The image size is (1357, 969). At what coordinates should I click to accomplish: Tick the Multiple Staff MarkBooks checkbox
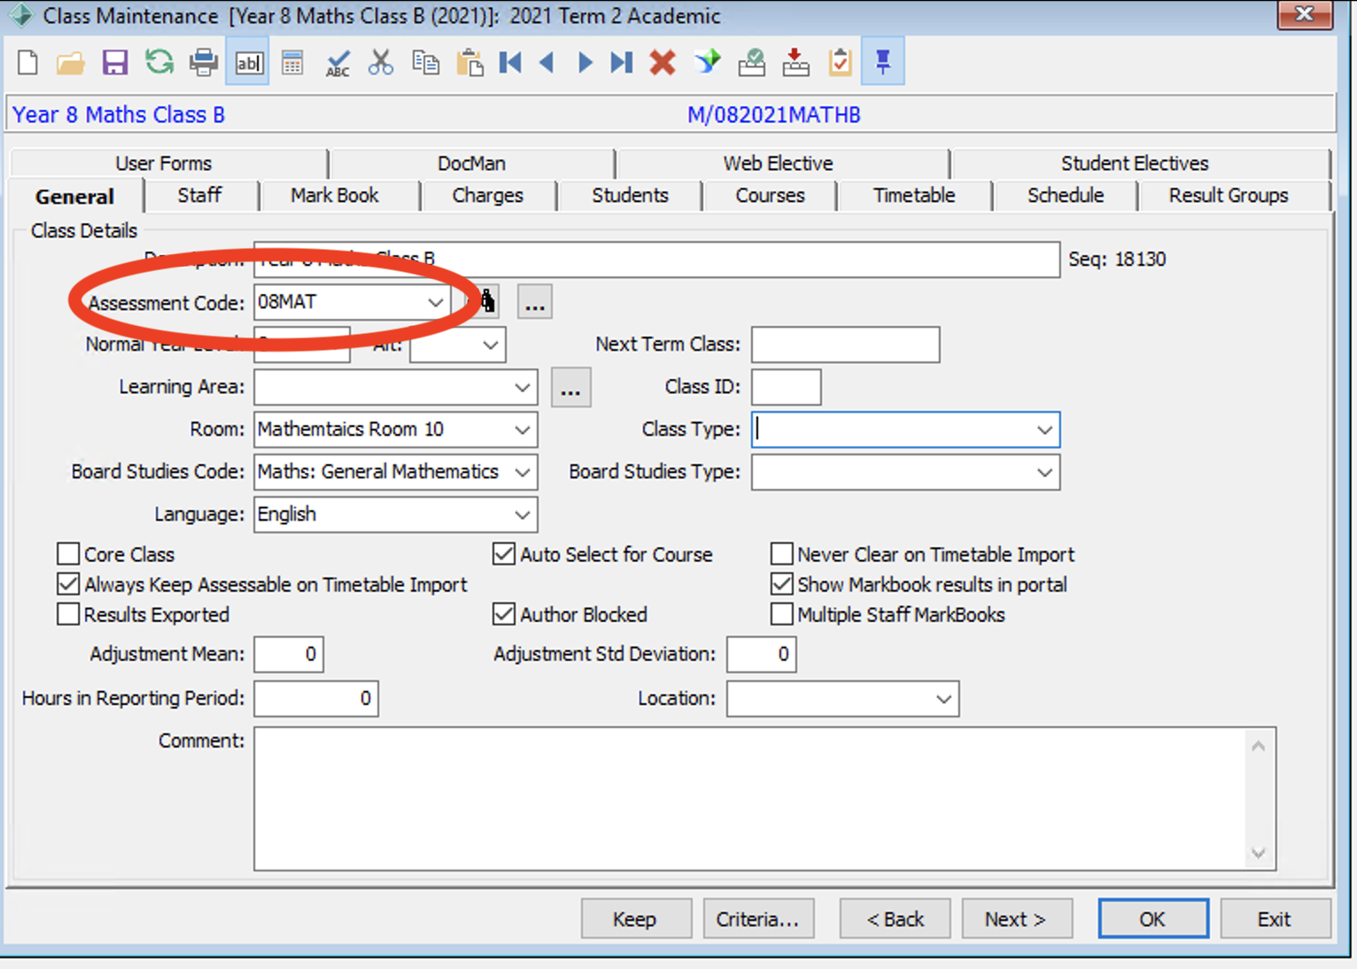[781, 615]
